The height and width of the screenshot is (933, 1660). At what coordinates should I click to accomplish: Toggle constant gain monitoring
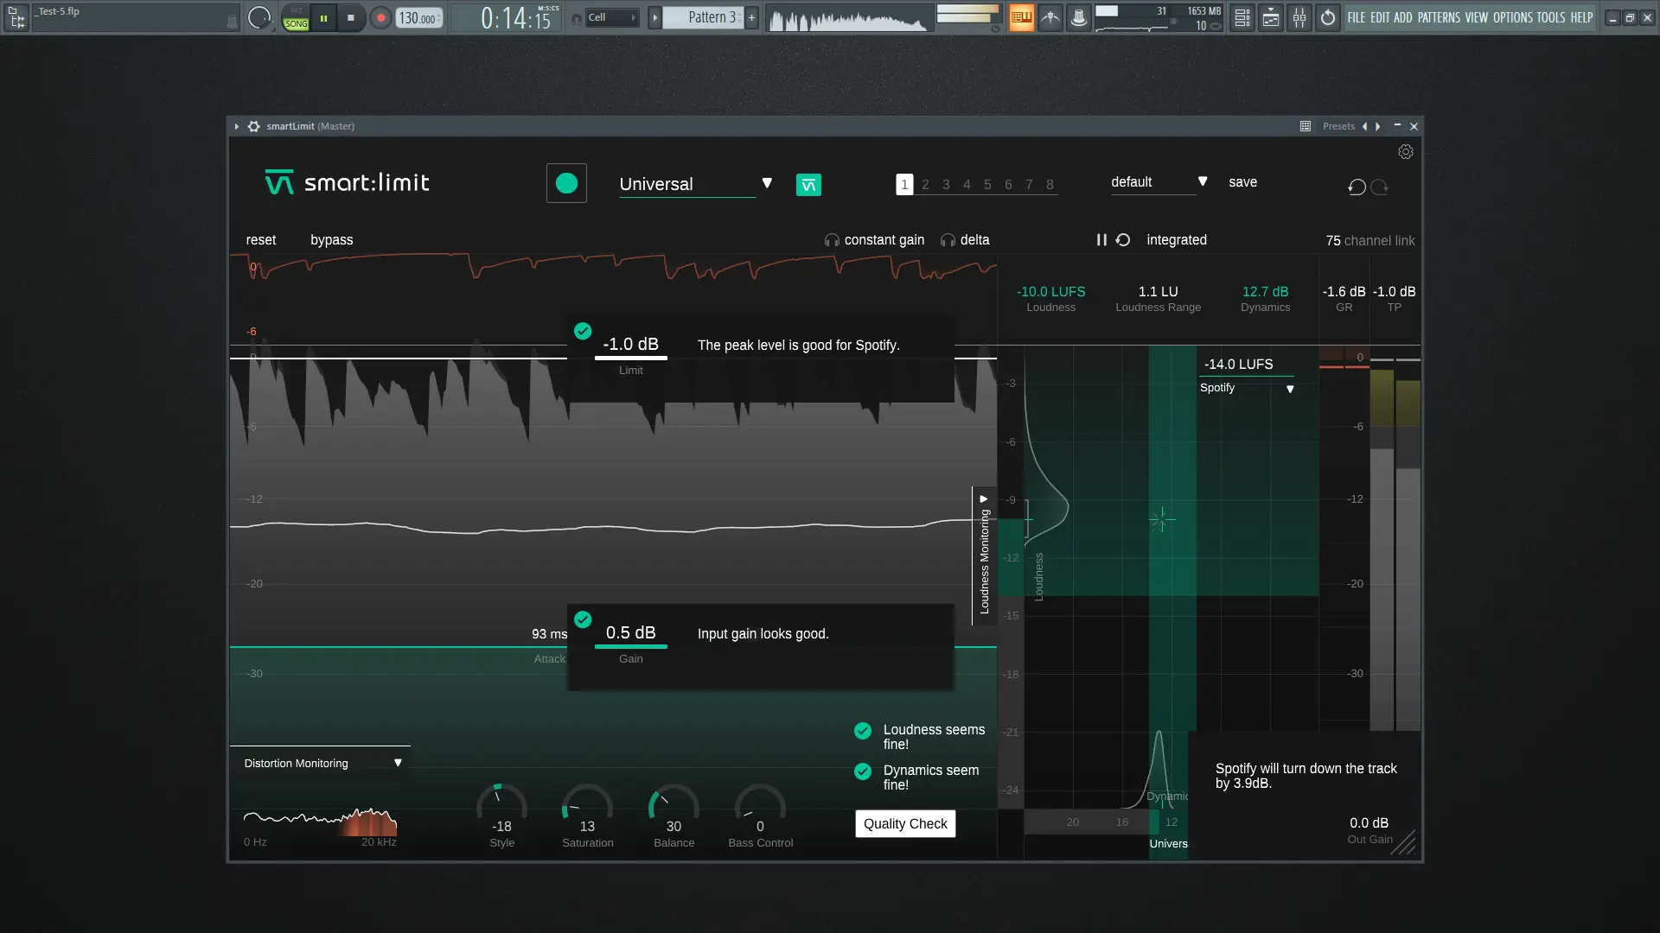(x=875, y=240)
